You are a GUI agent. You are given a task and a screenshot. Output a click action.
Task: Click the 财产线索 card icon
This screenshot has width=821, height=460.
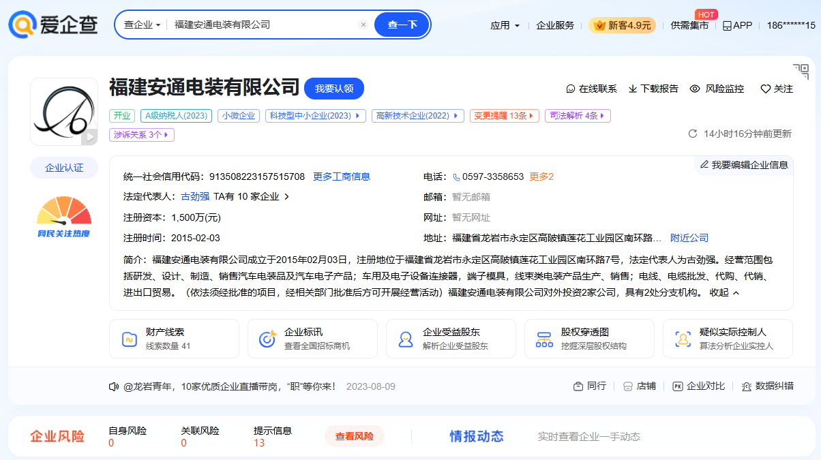coord(130,339)
